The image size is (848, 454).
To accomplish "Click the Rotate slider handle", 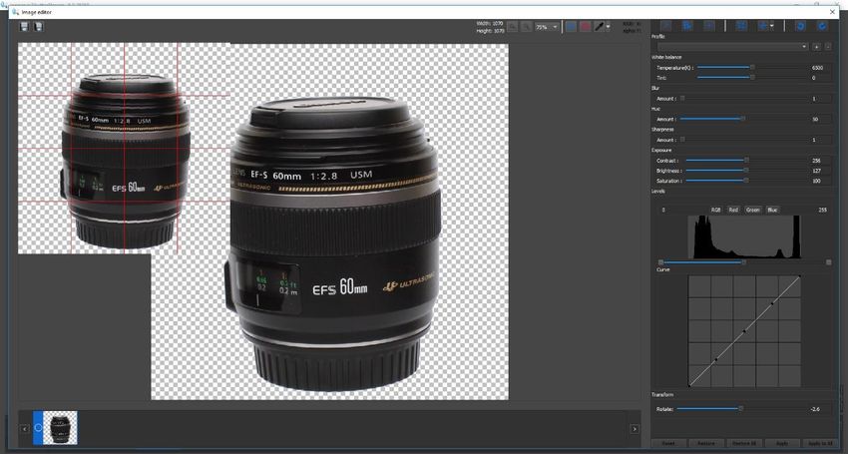I will (740, 409).
